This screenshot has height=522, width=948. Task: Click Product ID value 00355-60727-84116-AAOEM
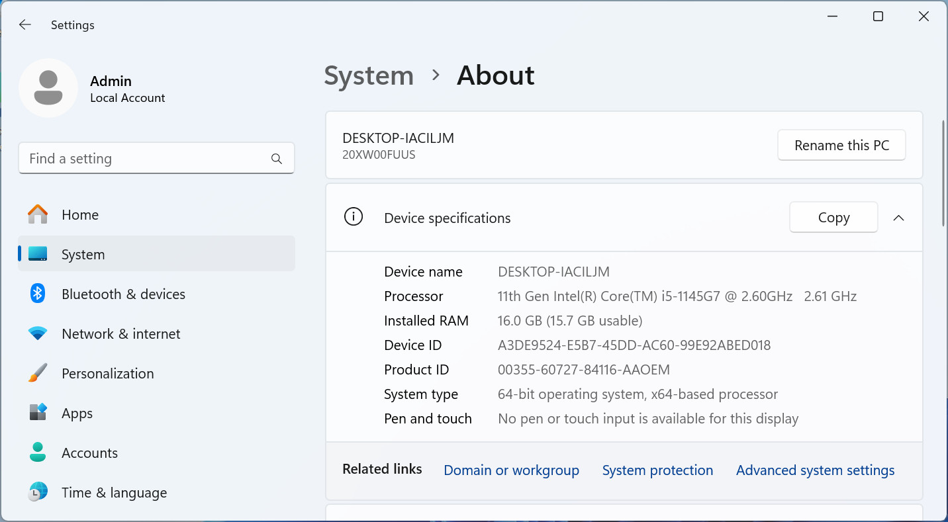584,370
